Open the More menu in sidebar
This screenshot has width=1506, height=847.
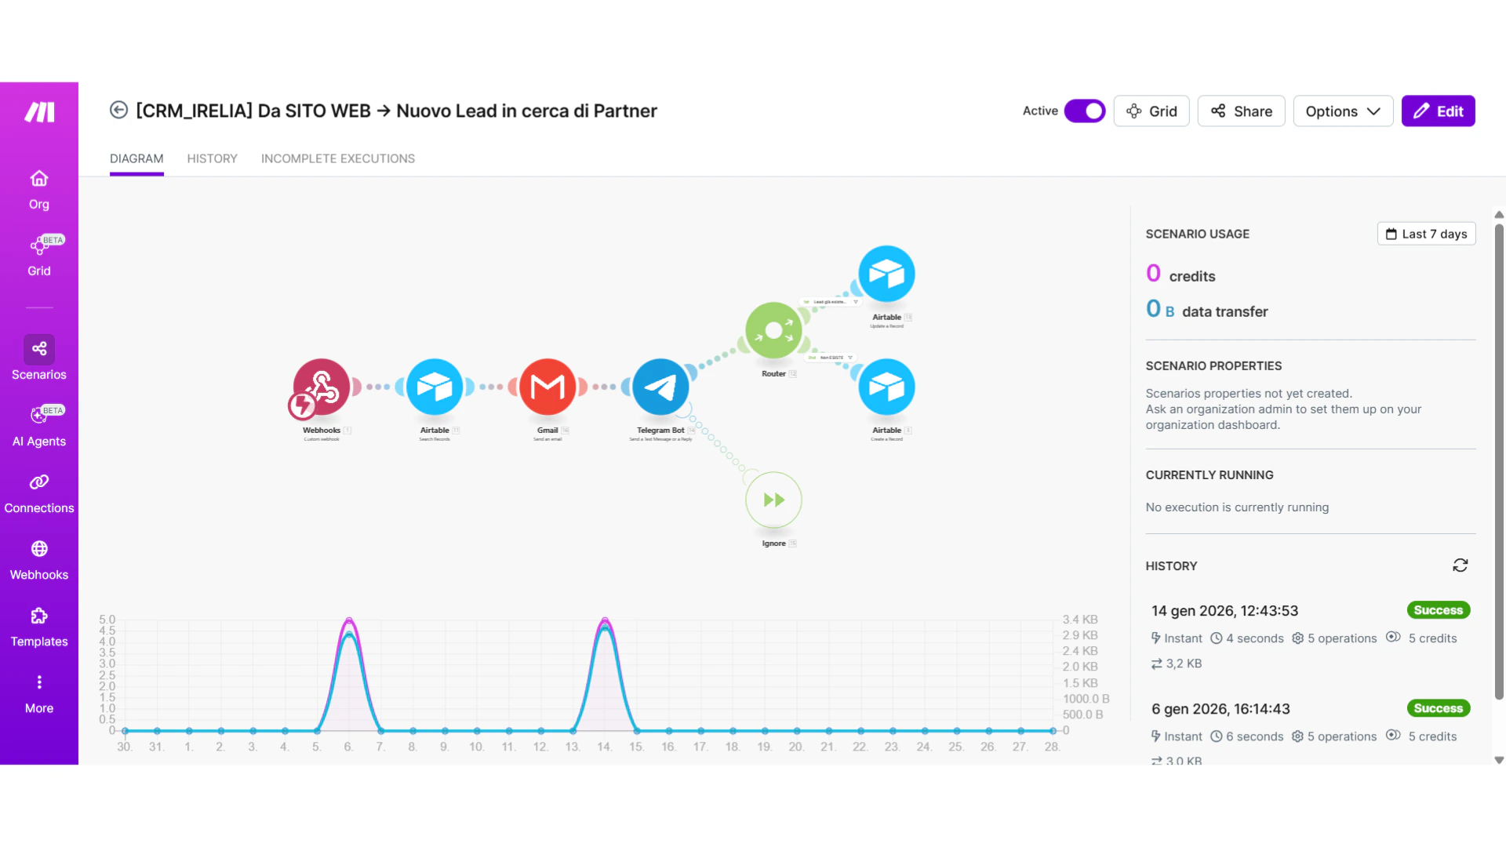(x=39, y=693)
